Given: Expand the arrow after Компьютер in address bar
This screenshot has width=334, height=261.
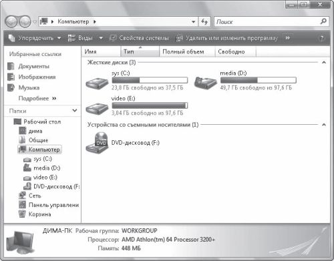Looking at the screenshot, I should (x=95, y=22).
